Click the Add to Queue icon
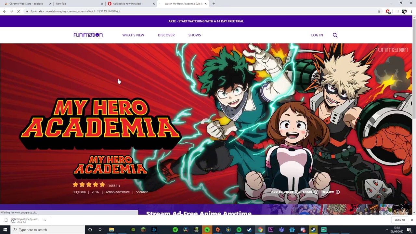The height and width of the screenshot is (234, 416). (297, 192)
